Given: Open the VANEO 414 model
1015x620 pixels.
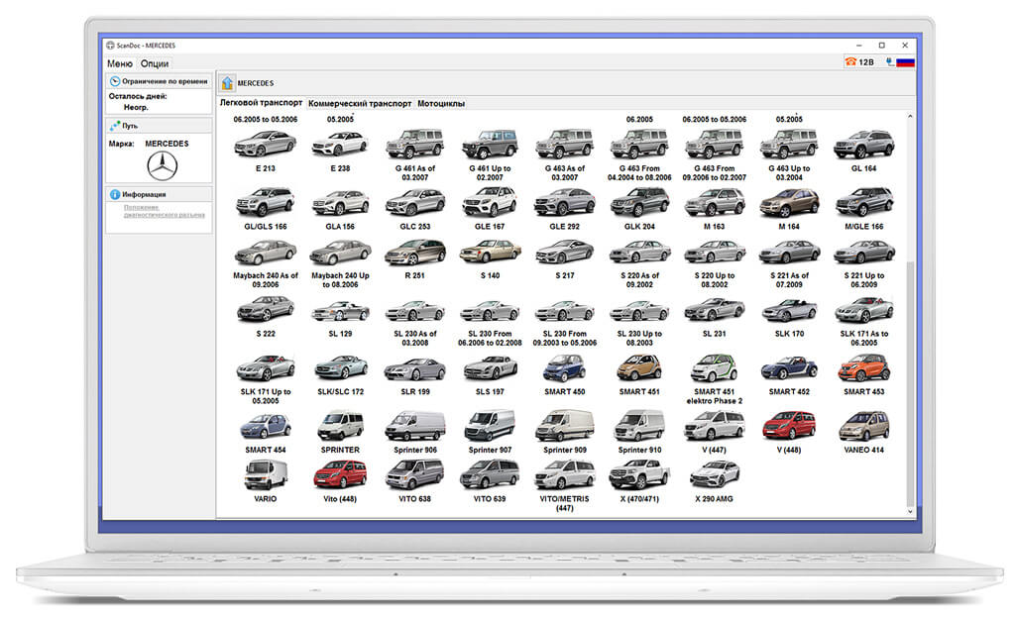Looking at the screenshot, I should (863, 426).
